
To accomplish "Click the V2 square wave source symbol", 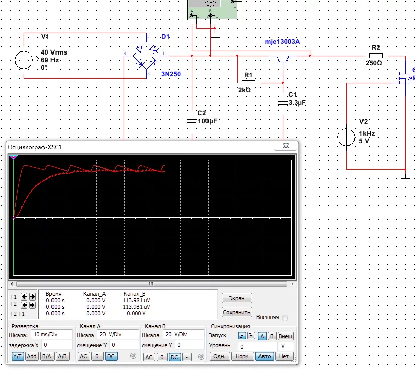I will 347,138.
